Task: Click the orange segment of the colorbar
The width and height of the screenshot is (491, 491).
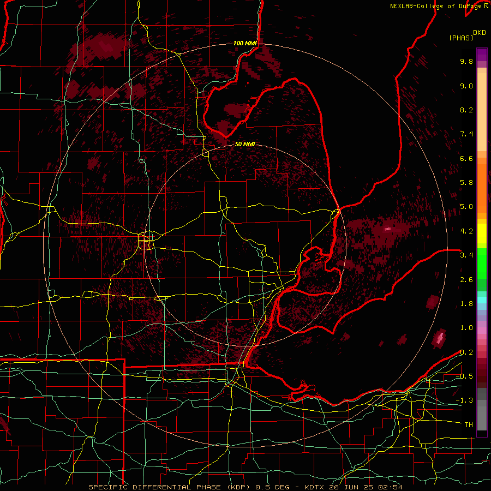Action: pyautogui.click(x=482, y=188)
